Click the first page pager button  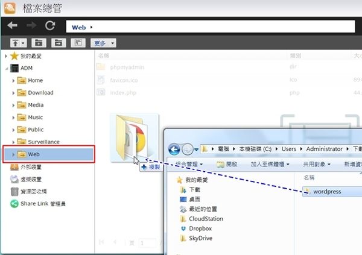click(x=101, y=242)
